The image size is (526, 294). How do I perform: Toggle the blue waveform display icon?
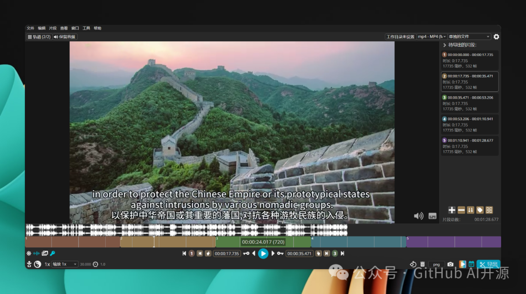click(37, 254)
